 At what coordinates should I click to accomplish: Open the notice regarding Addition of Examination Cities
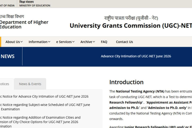pyautogui.click(x=40, y=122)
